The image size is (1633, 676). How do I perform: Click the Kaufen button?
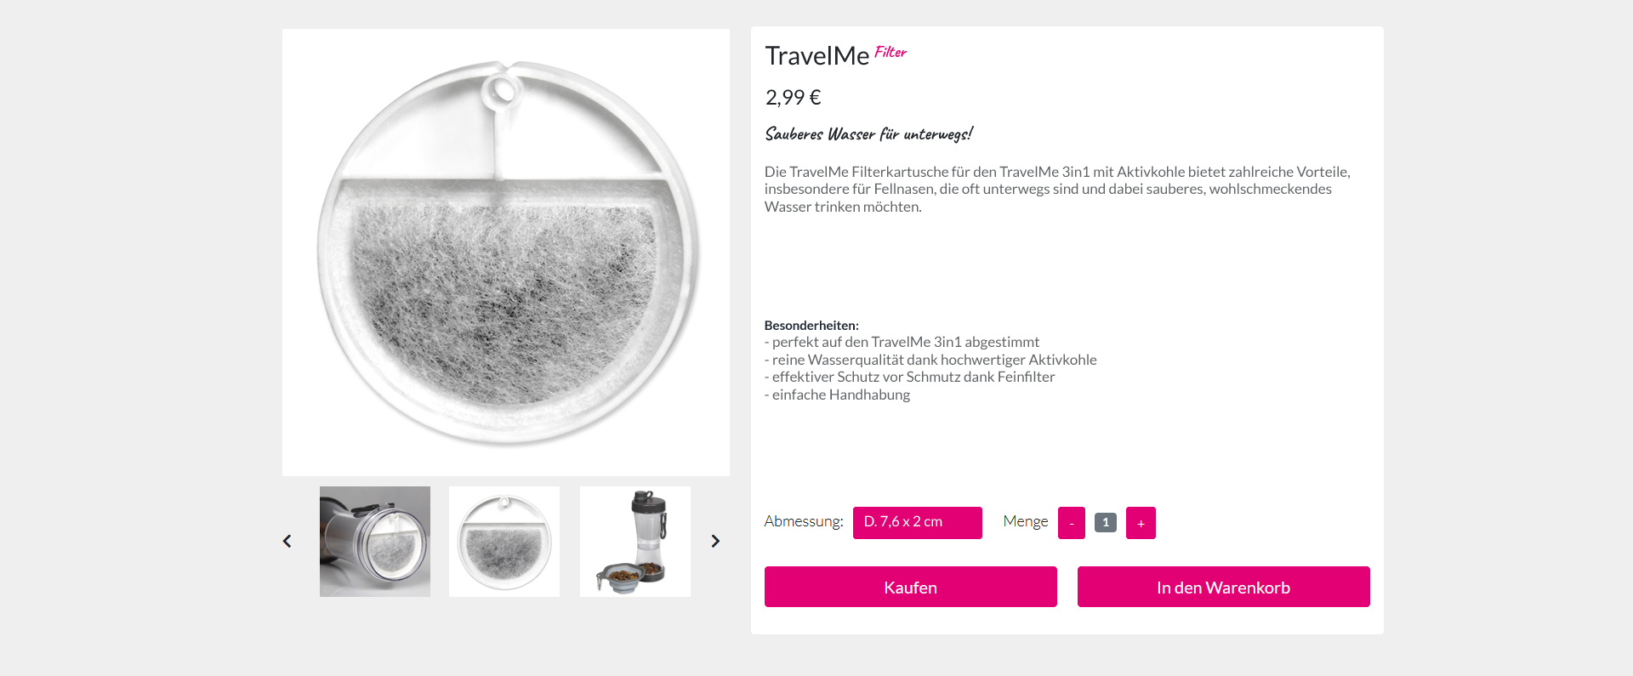[x=910, y=587]
